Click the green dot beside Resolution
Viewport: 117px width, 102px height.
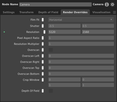[x=4, y=32]
